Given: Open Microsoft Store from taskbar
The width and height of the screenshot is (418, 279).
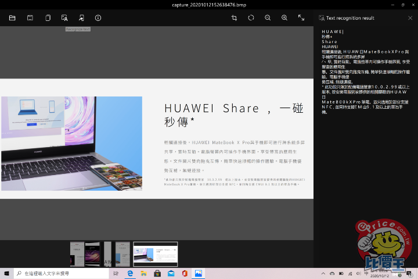Looking at the screenshot, I should click(x=157, y=273).
